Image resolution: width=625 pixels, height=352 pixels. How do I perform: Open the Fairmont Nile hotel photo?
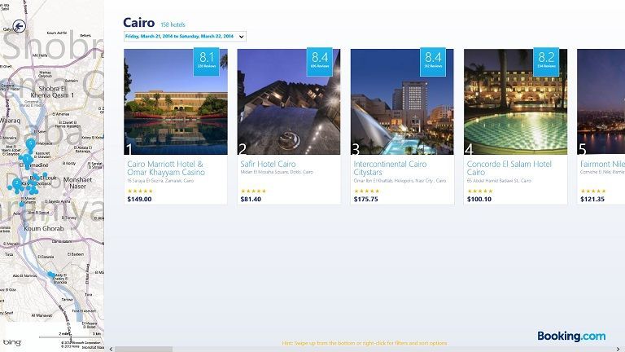point(601,102)
